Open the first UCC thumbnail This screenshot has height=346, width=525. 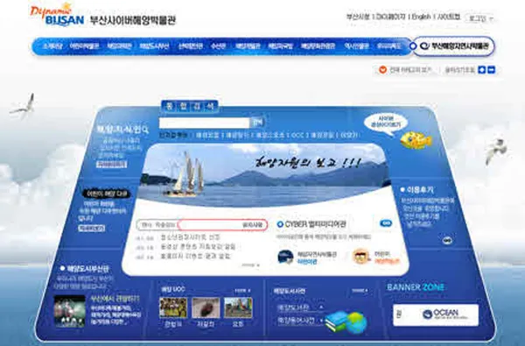tap(173, 307)
